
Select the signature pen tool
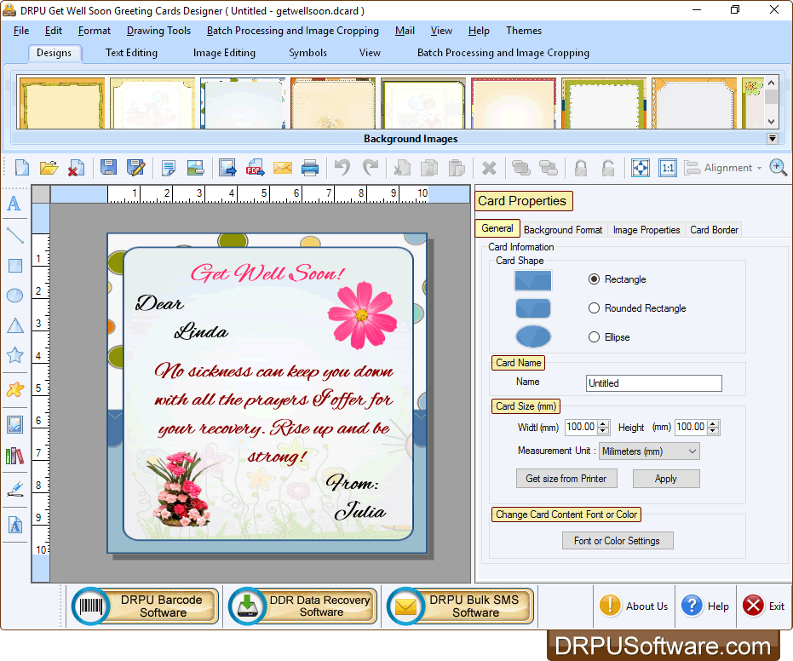coord(15,489)
